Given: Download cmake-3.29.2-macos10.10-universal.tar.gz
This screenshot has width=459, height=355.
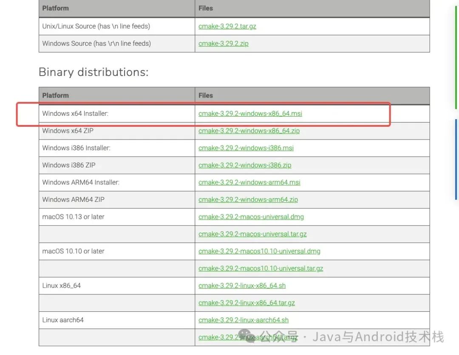Looking at the screenshot, I should tap(261, 268).
